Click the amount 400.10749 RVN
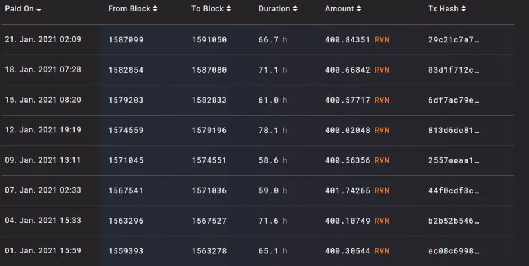Image resolution: width=529 pixels, height=266 pixels. (x=357, y=221)
